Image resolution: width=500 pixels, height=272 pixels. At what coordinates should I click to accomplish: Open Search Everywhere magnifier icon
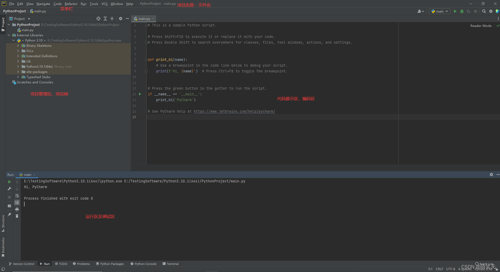tap(484, 11)
